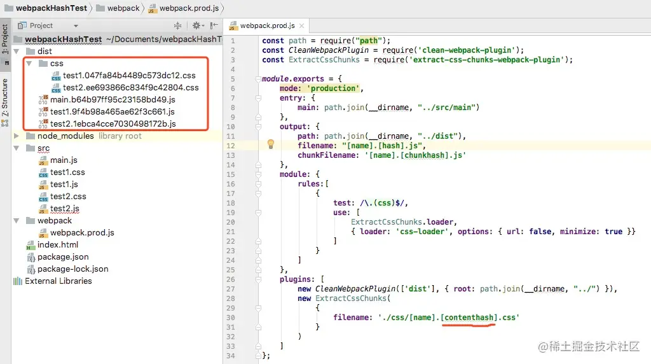Close the webpack.prod.js editor tab
The width and height of the screenshot is (651, 364).
click(302, 25)
